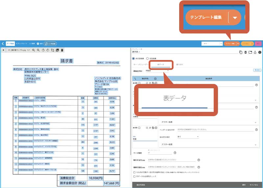Open help icon beside ヘッダーに含む文字 field
263x188 pixels.
[256, 130]
